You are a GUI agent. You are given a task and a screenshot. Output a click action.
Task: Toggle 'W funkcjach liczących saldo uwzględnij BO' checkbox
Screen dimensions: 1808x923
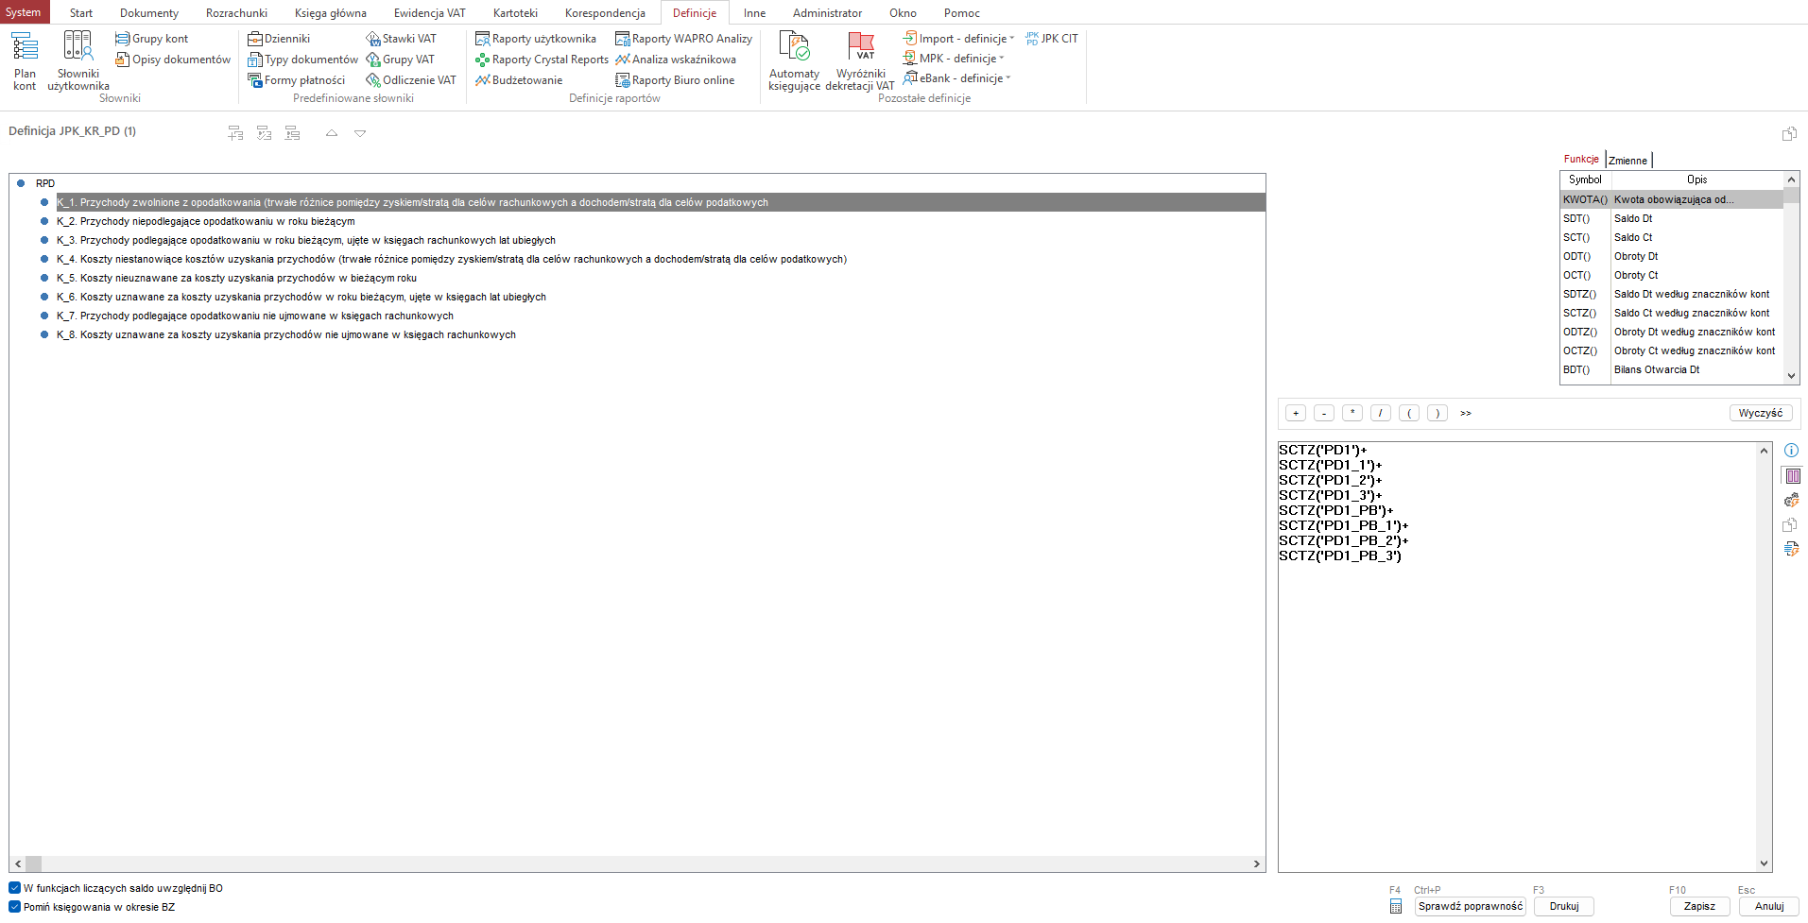point(15,888)
